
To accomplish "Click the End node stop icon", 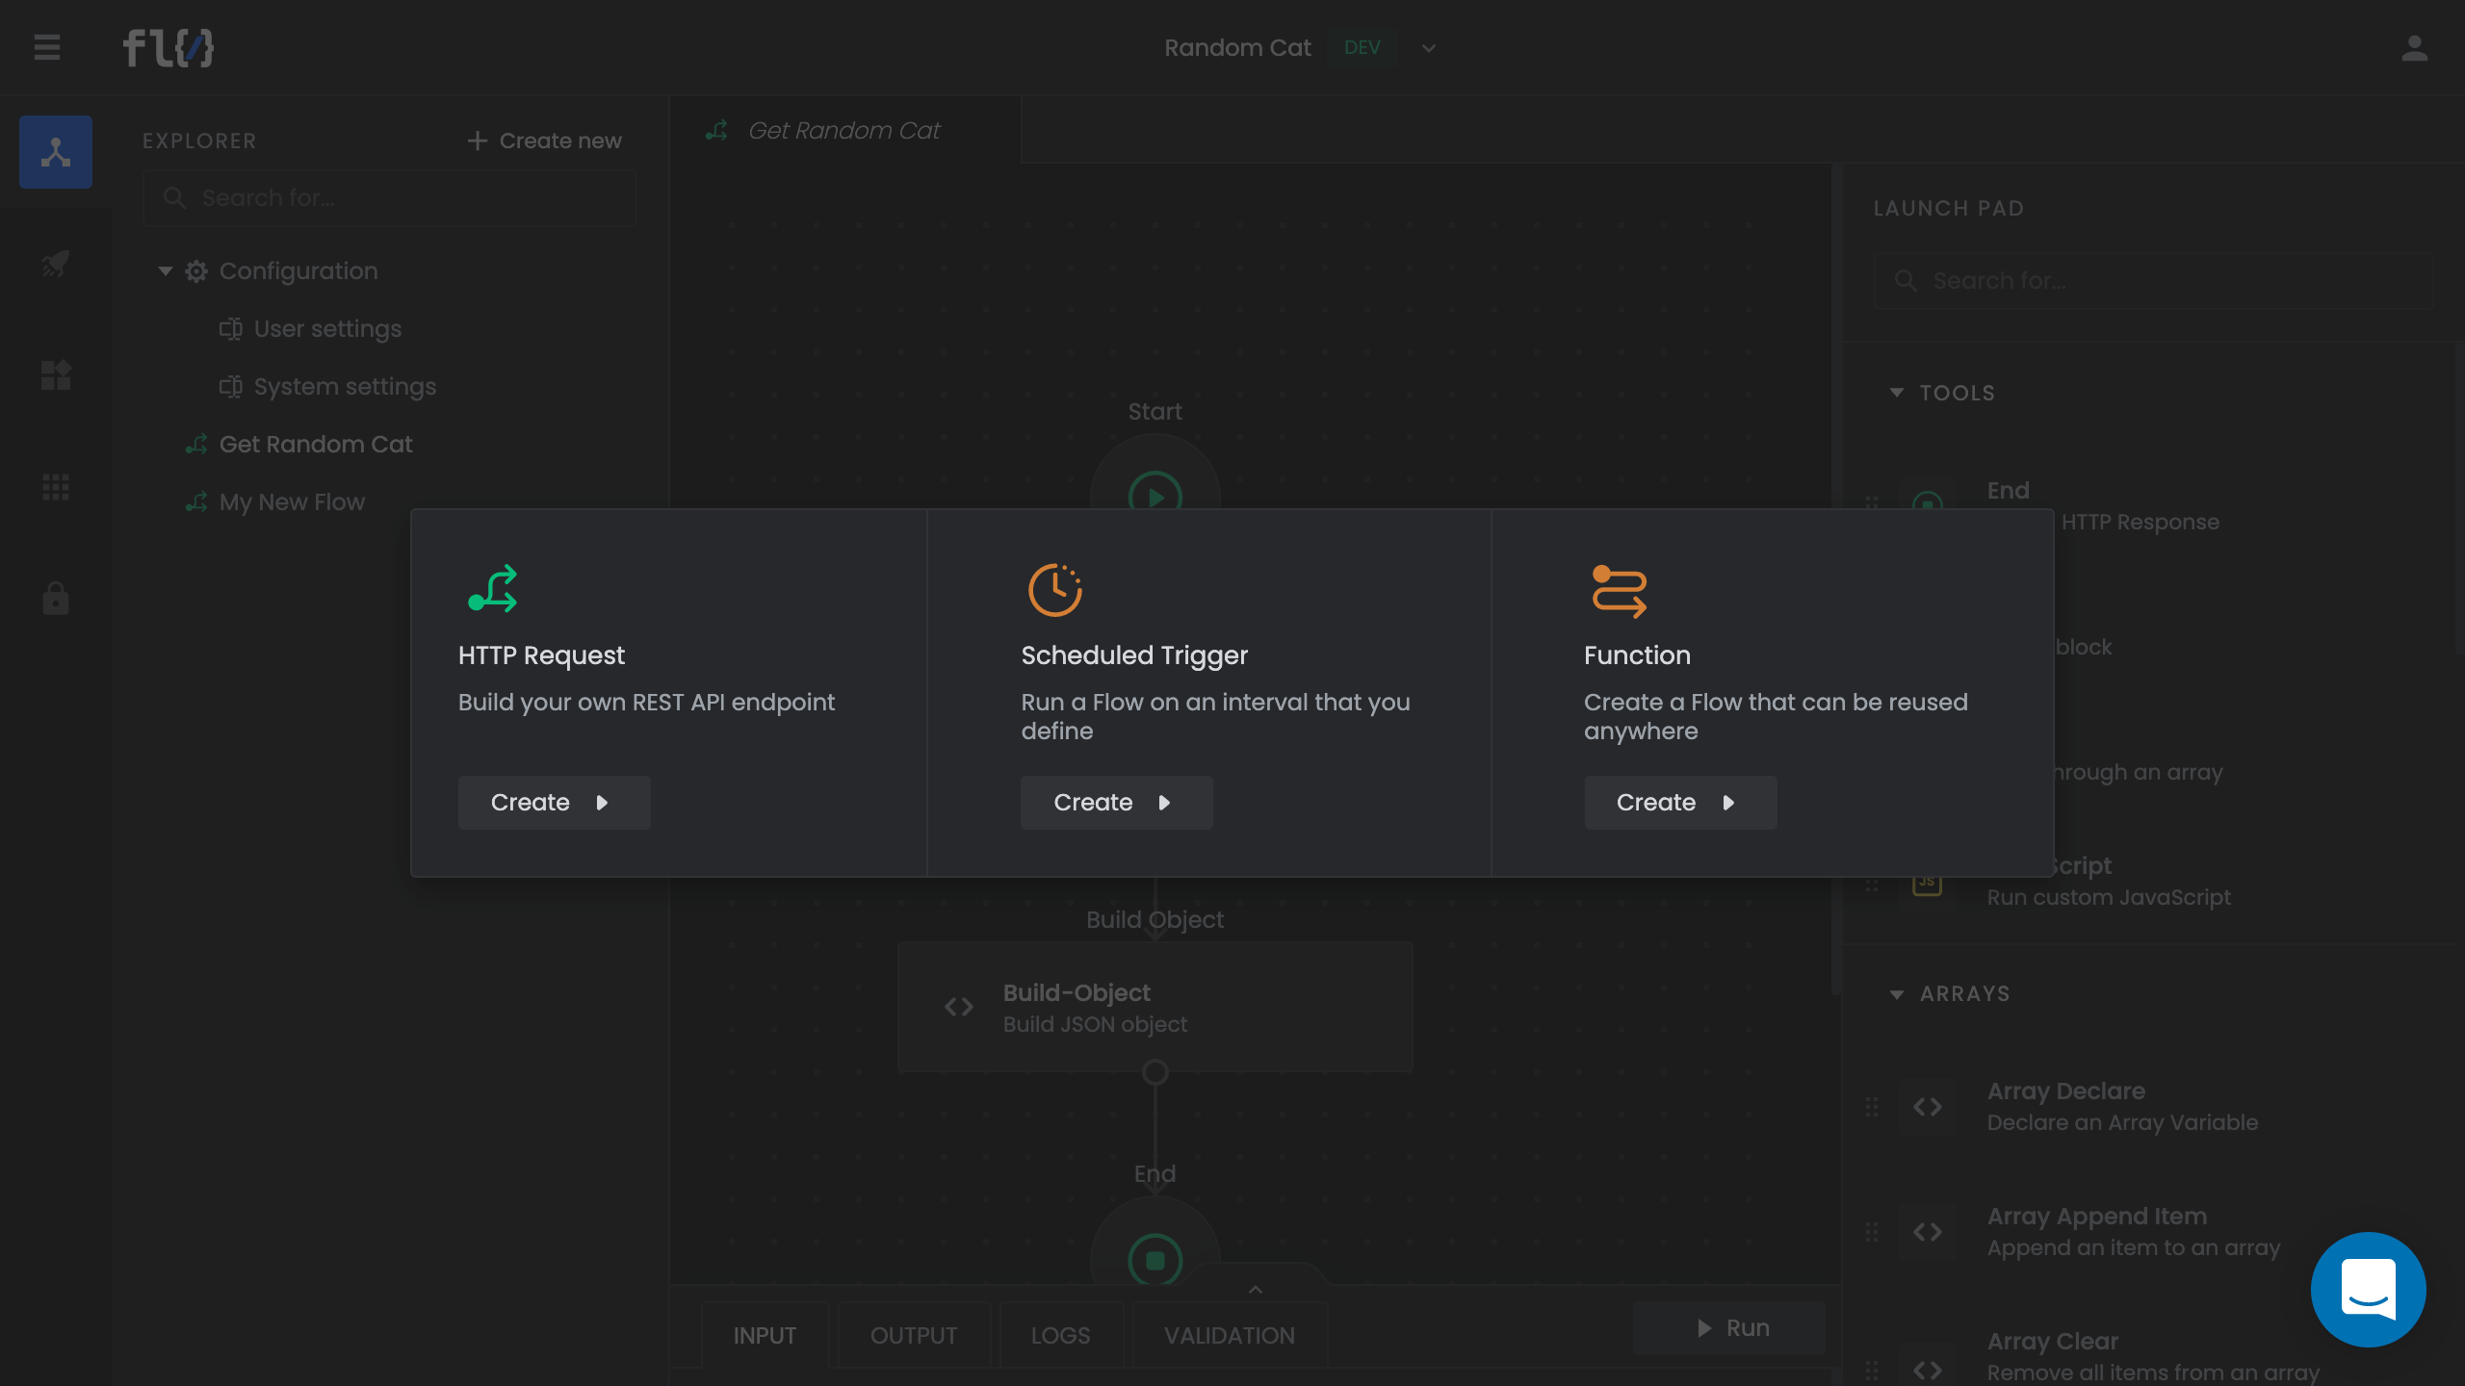I will (1155, 1259).
